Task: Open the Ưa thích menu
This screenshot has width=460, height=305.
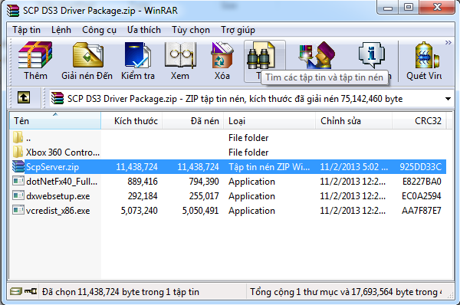Action: (x=144, y=30)
